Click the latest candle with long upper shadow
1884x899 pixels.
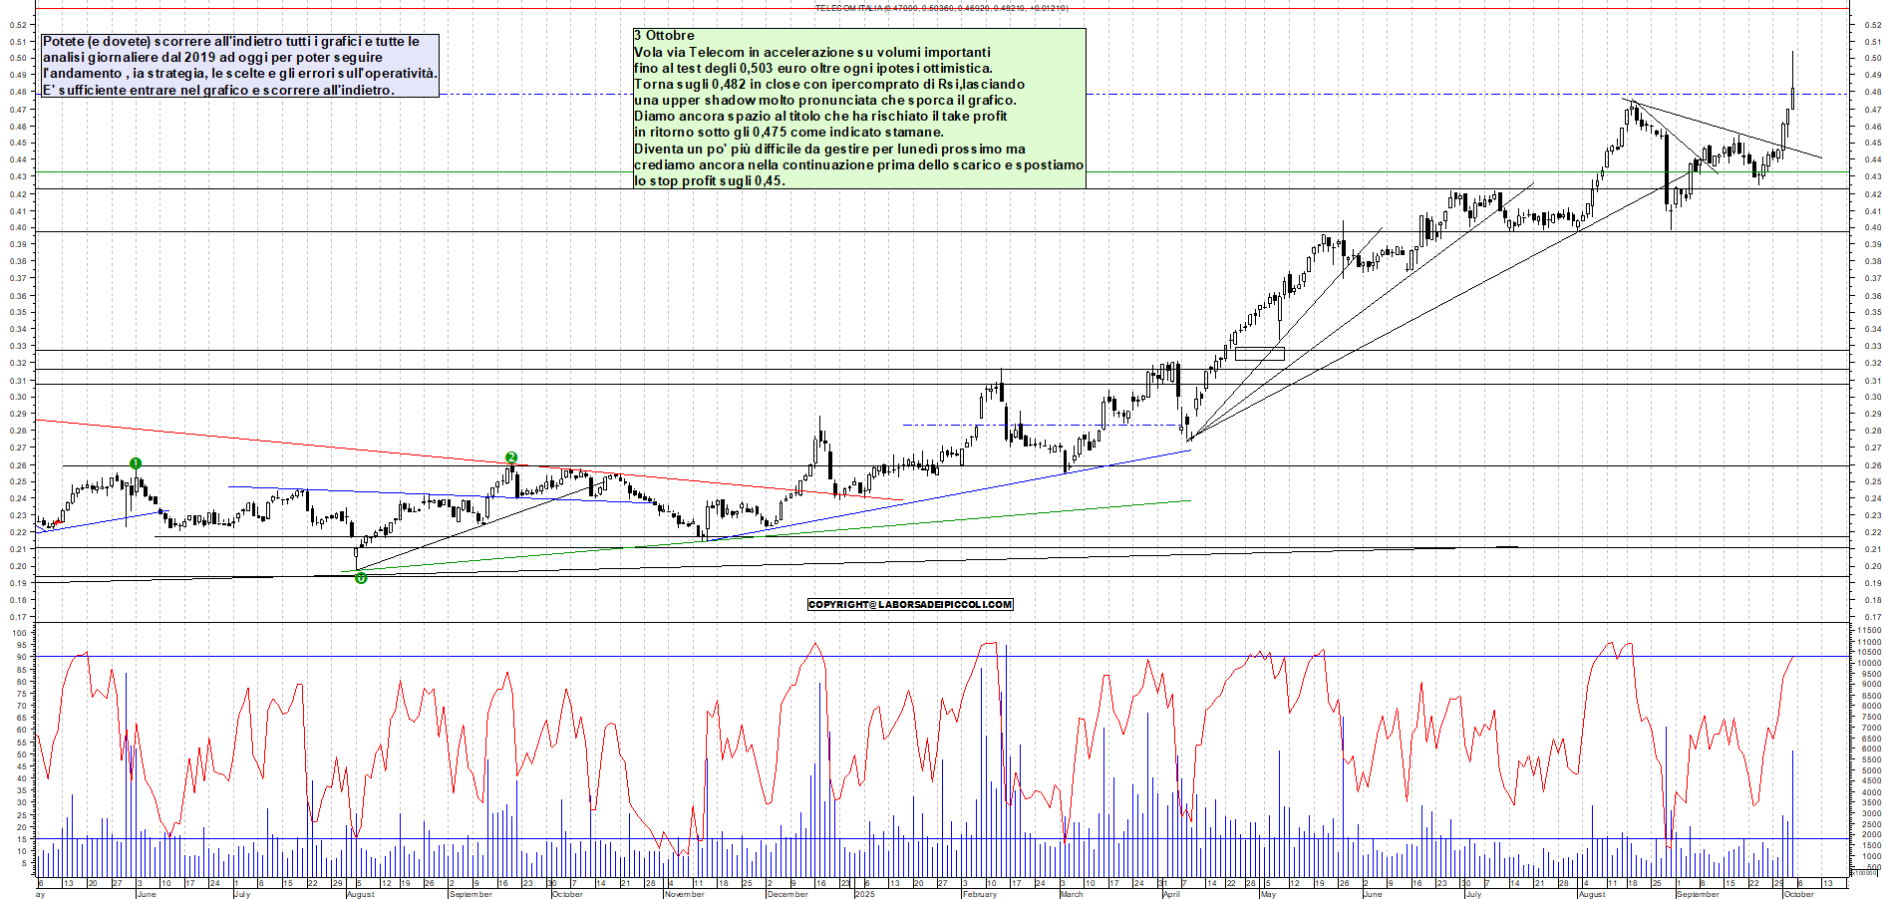[1792, 95]
